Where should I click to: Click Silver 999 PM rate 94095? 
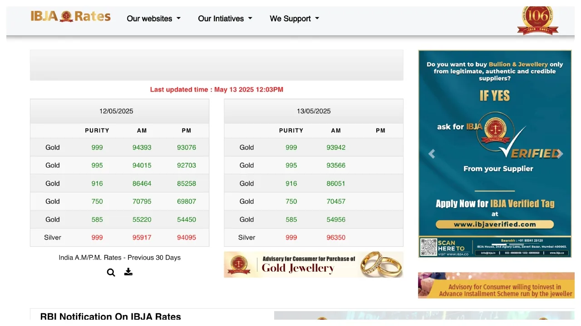click(187, 237)
